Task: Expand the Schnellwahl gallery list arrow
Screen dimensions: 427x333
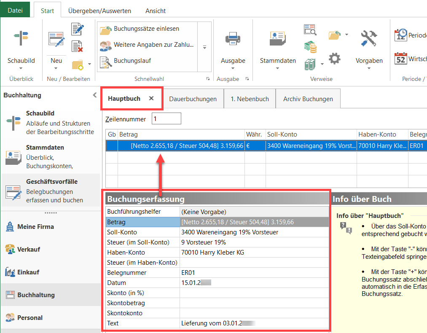Action: (x=205, y=47)
